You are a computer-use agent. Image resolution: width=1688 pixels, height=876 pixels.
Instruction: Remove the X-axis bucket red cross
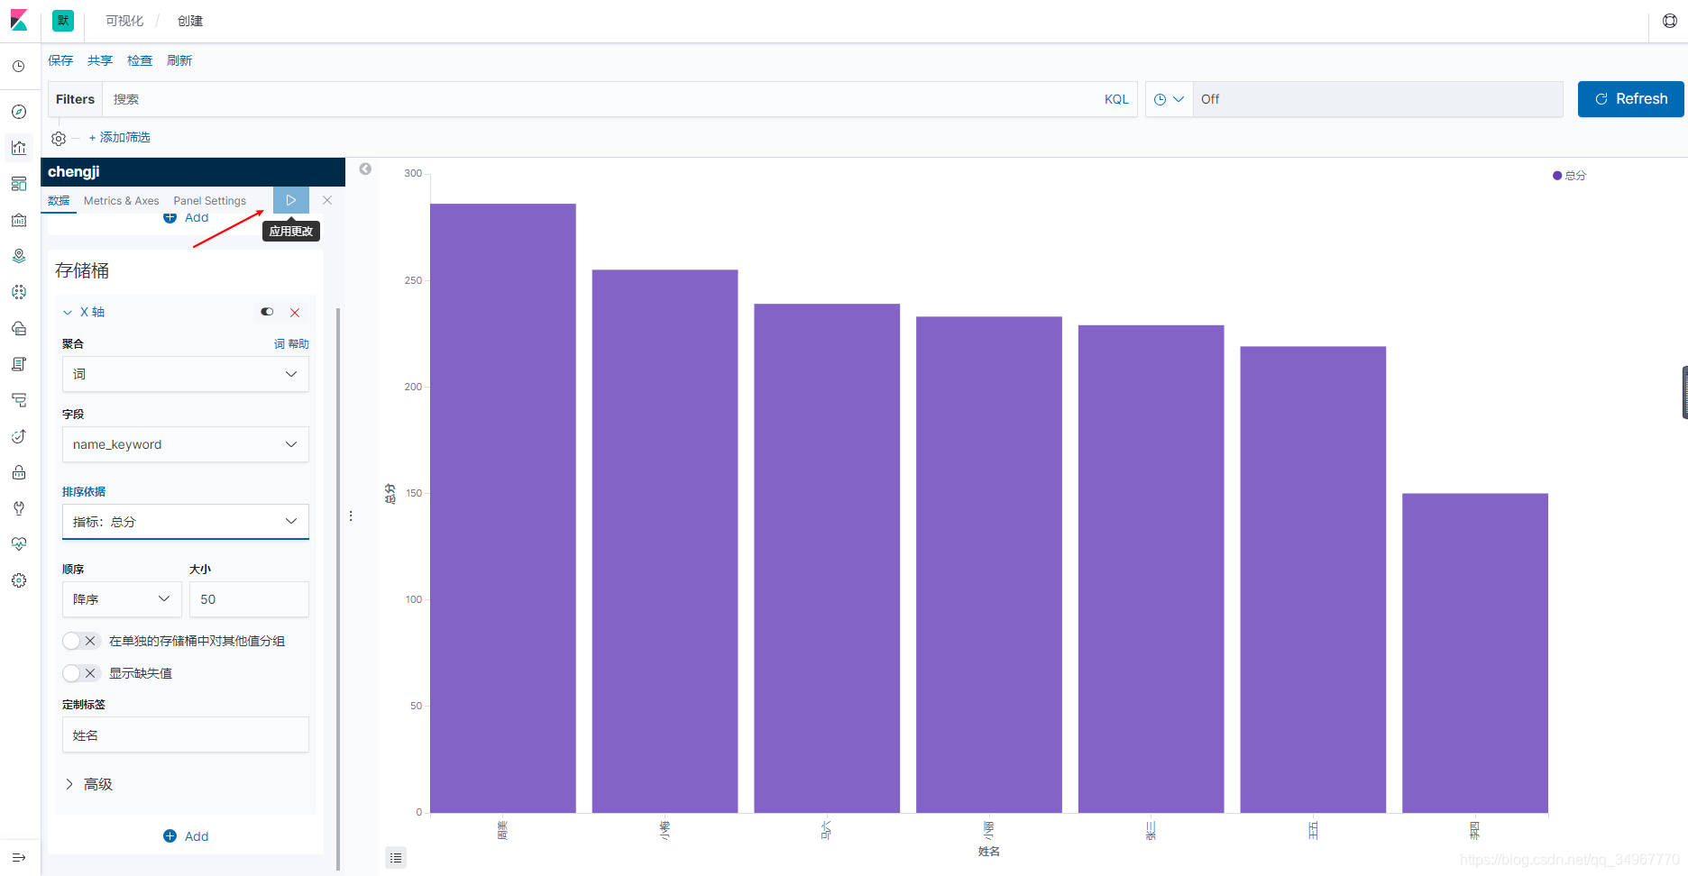click(x=295, y=312)
